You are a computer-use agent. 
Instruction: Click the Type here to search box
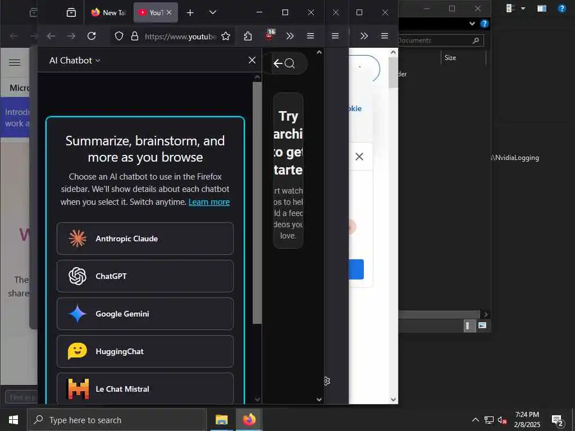coord(117,420)
